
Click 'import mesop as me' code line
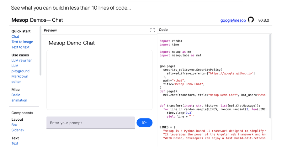[175, 52]
